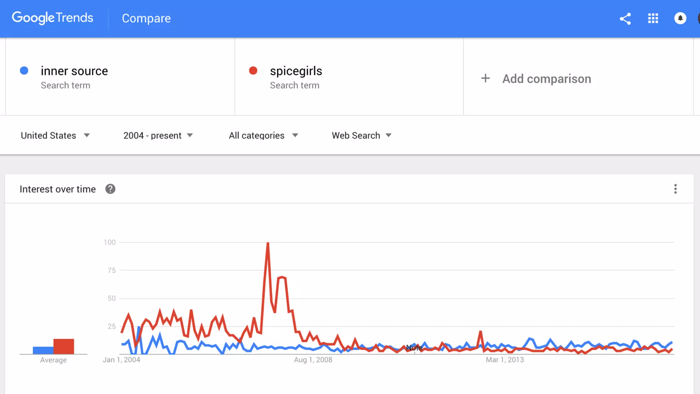Open the Web Search type dropdown
The image size is (700, 394).
[x=361, y=135]
